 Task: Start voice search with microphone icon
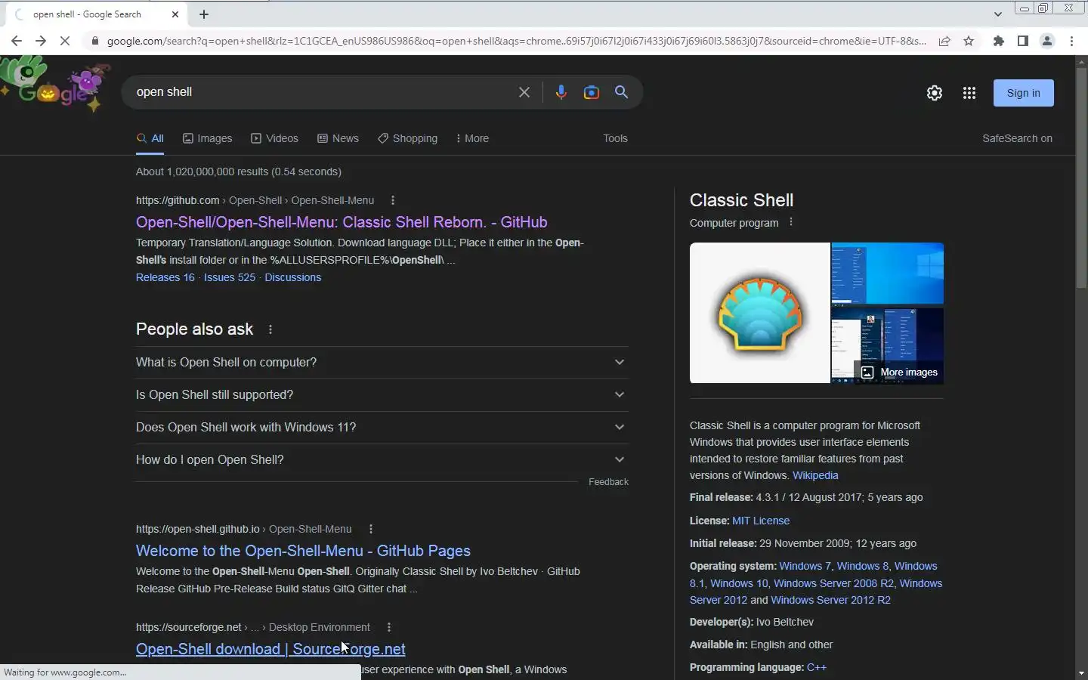[x=561, y=92]
